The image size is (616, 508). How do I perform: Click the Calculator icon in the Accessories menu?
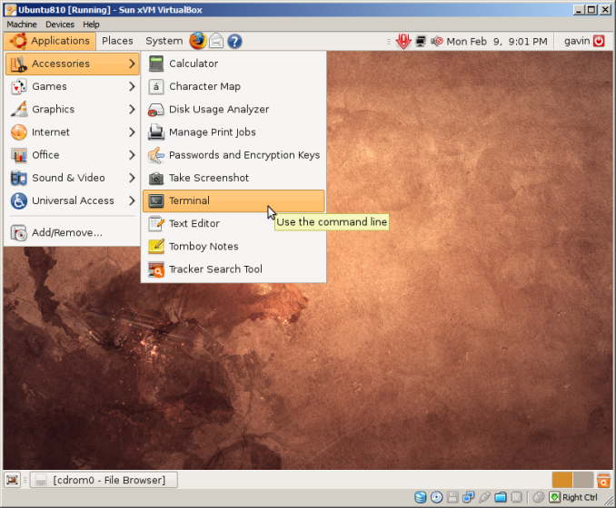click(156, 63)
